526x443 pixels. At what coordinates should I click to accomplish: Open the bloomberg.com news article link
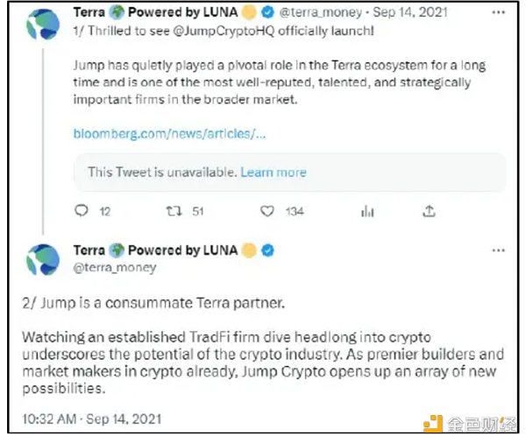tap(169, 134)
